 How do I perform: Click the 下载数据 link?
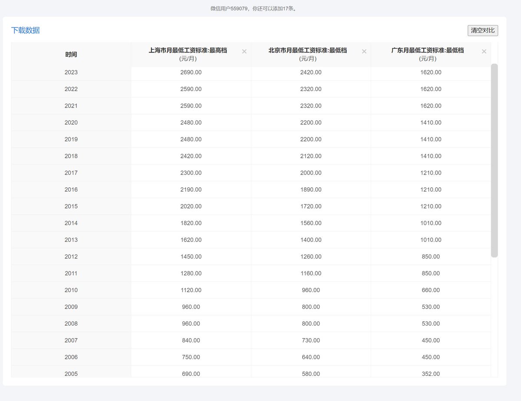[x=26, y=30]
